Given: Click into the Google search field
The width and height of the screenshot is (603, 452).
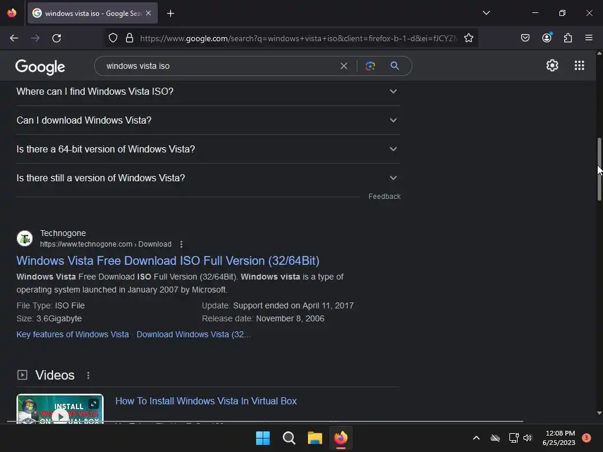Looking at the screenshot, I should pyautogui.click(x=219, y=66).
